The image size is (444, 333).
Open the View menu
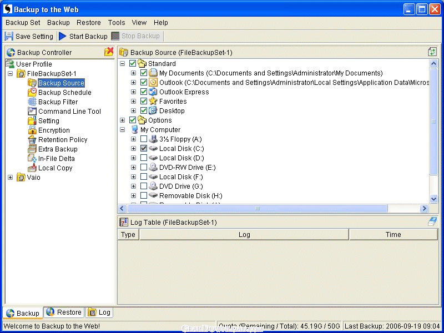tap(139, 23)
